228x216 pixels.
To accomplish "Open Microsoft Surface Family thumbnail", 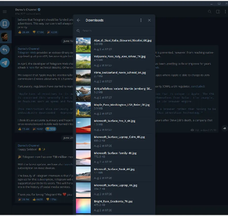I will pos(83,158).
